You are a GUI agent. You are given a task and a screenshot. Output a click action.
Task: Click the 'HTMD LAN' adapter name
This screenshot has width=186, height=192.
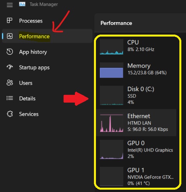click(139, 123)
